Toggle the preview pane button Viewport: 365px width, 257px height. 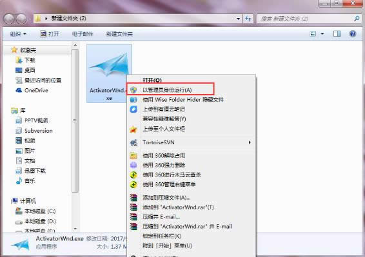[x=337, y=34]
